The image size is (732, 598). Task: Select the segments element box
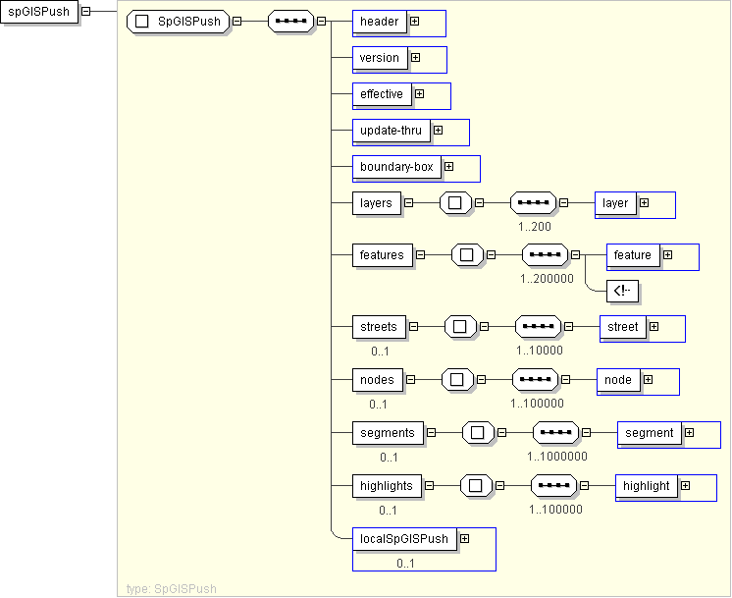pyautogui.click(x=387, y=432)
